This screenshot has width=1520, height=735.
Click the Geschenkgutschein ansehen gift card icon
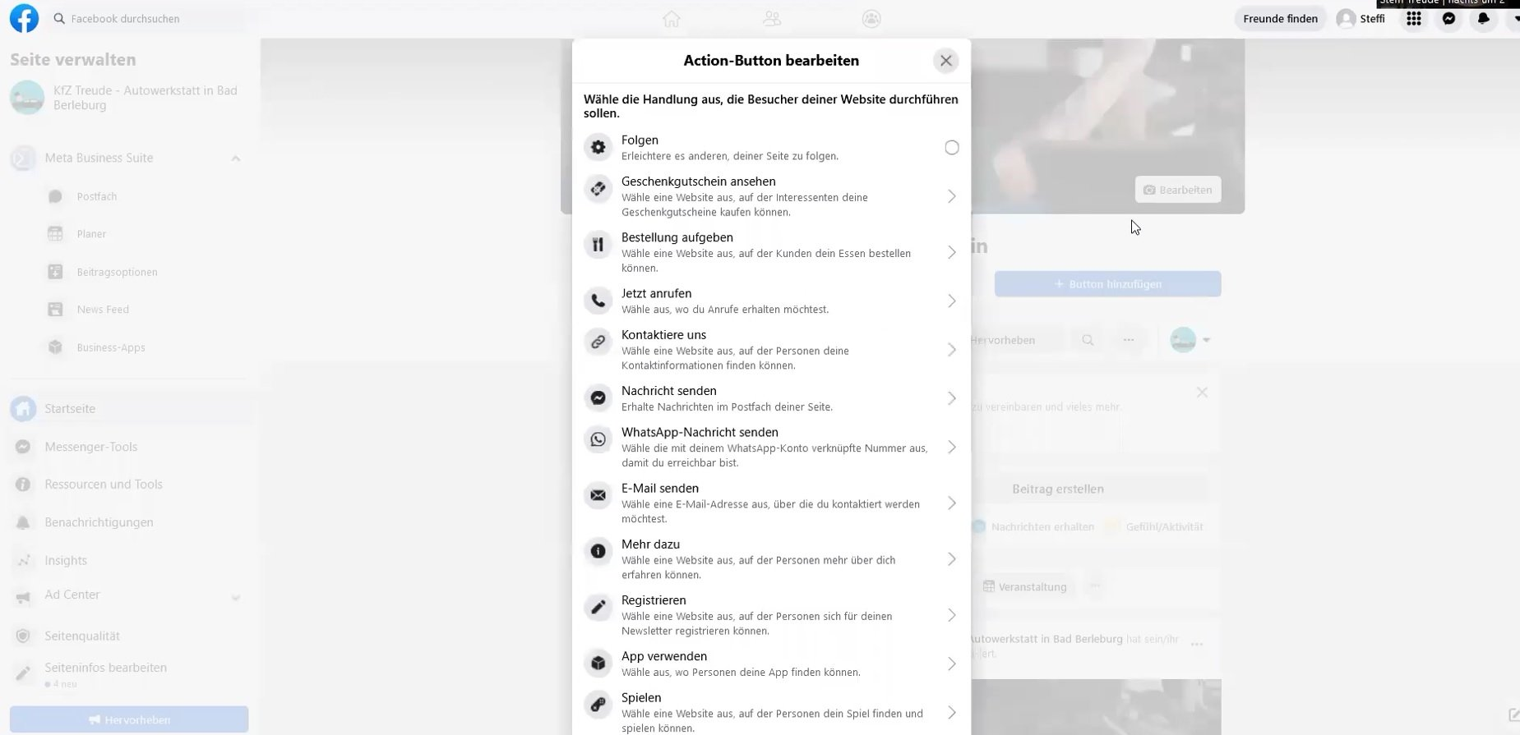[x=598, y=189]
